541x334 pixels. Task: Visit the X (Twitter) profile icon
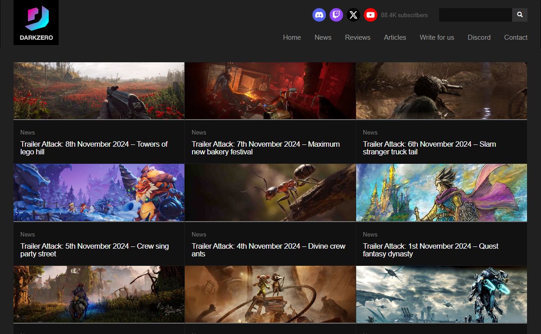coord(353,15)
